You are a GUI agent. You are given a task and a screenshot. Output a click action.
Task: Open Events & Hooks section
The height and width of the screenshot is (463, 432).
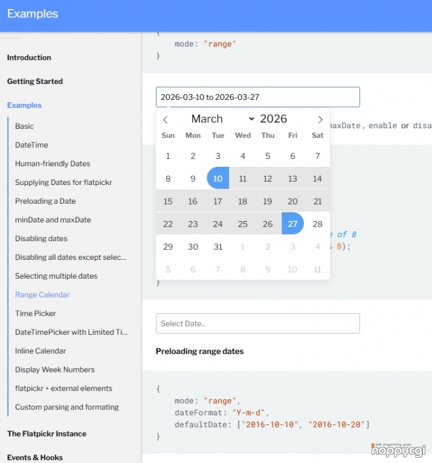coord(35,458)
